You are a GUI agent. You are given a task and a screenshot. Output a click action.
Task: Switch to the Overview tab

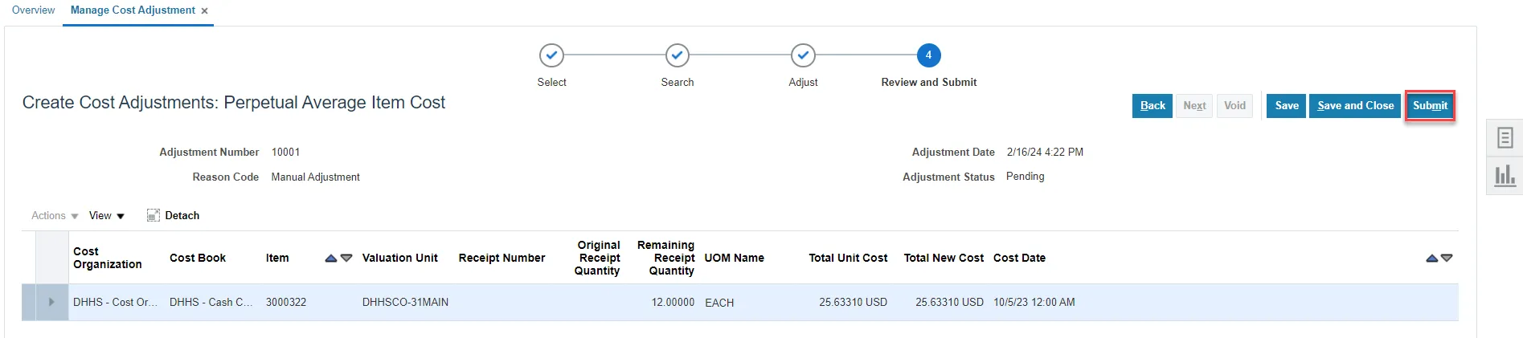click(33, 10)
